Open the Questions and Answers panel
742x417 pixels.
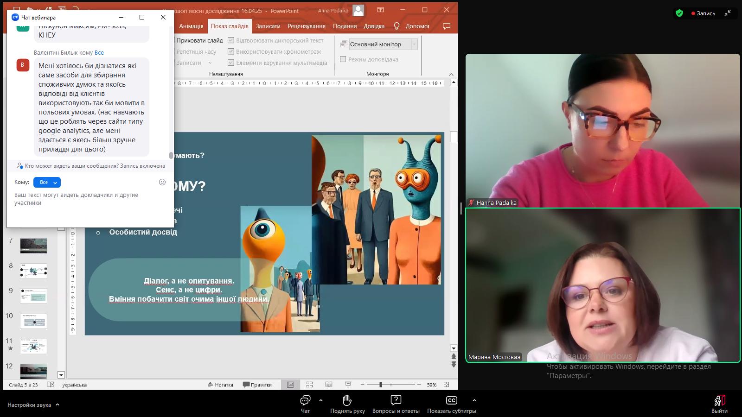click(396, 404)
